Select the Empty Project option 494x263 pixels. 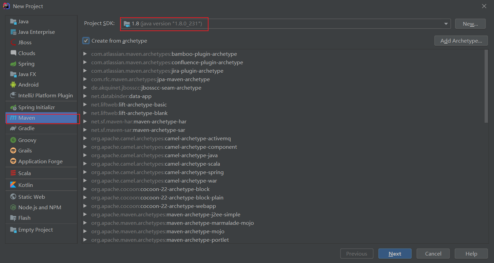click(35, 230)
